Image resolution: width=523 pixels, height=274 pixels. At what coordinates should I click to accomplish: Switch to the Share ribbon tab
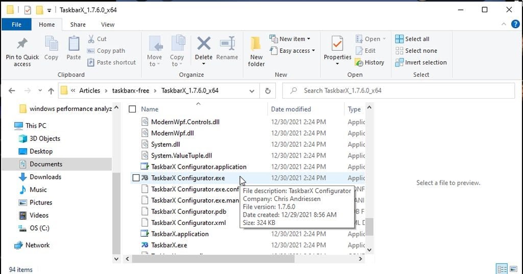[78, 25]
